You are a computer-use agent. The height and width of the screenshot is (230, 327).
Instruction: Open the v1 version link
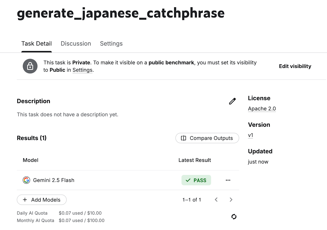click(x=250, y=135)
